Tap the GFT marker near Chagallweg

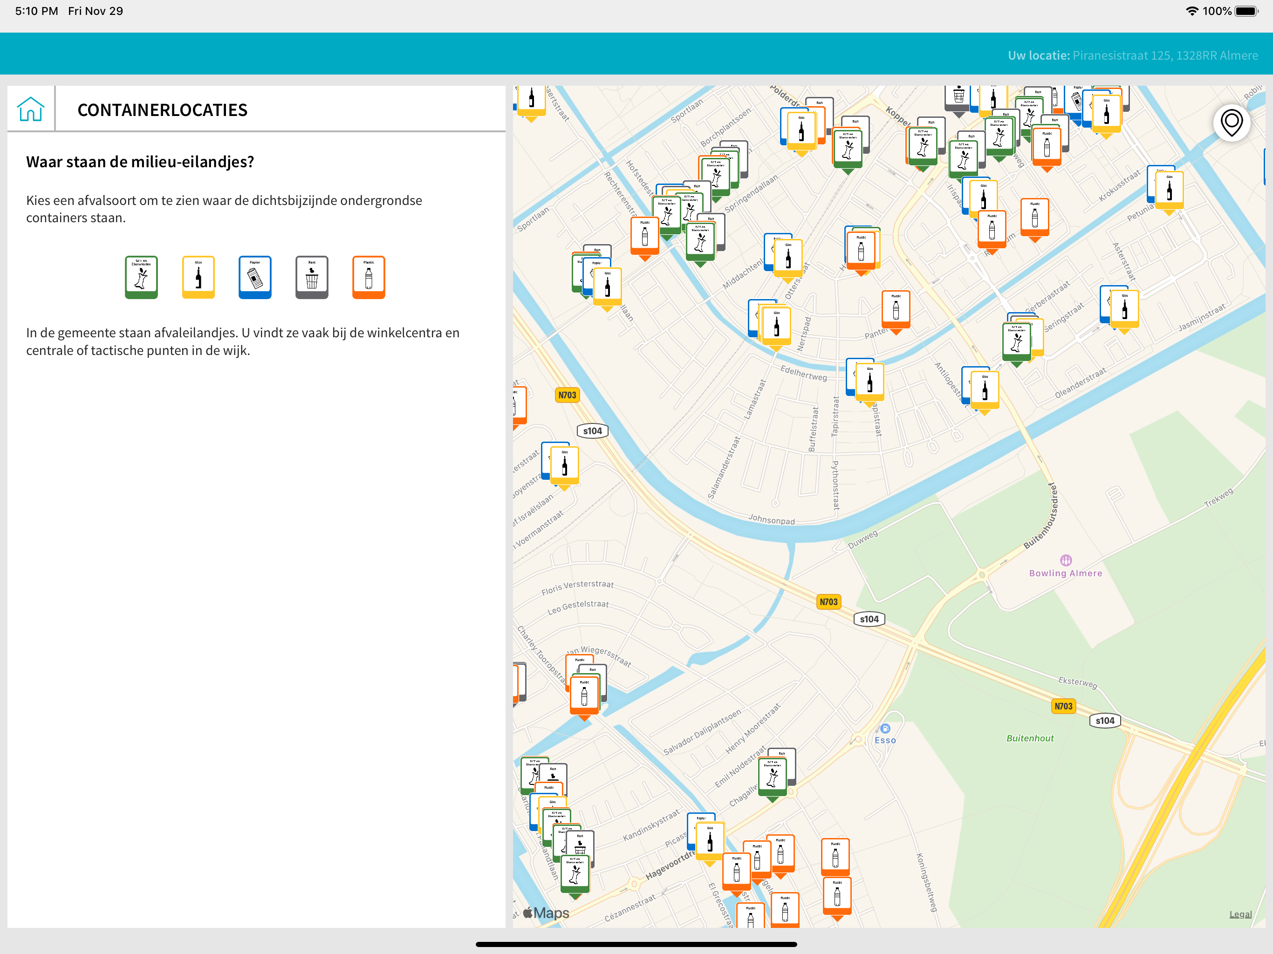[x=772, y=776]
